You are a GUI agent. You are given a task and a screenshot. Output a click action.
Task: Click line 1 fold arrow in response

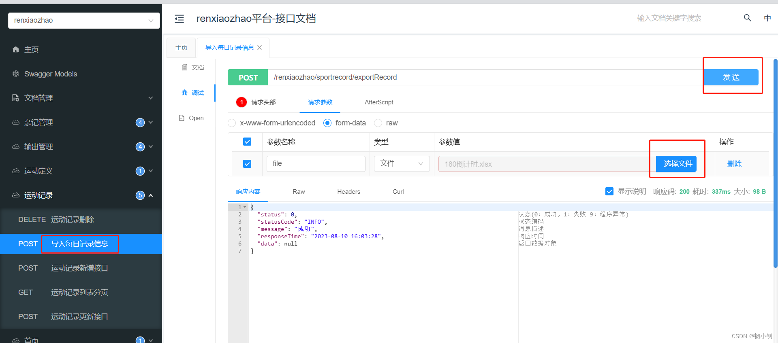coord(245,207)
